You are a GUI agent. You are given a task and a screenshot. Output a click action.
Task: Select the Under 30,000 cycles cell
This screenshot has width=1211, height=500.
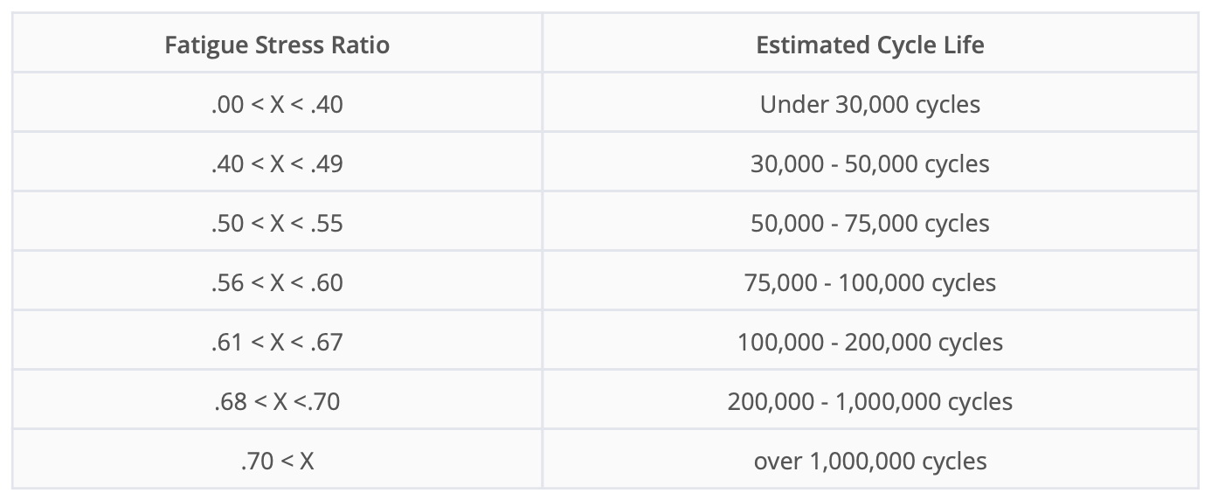pyautogui.click(x=869, y=105)
